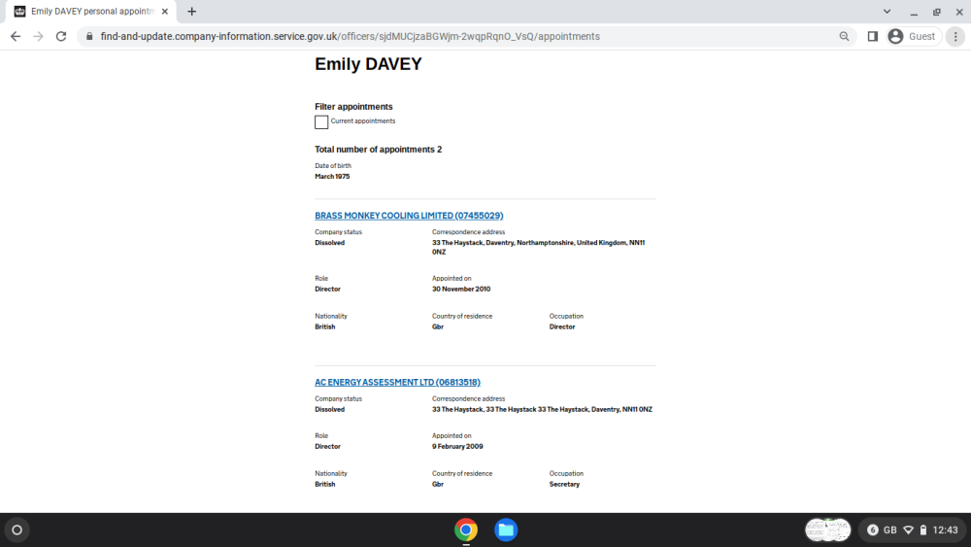Click the battery status icon
Viewport: 971px width, 547px height.
[923, 530]
